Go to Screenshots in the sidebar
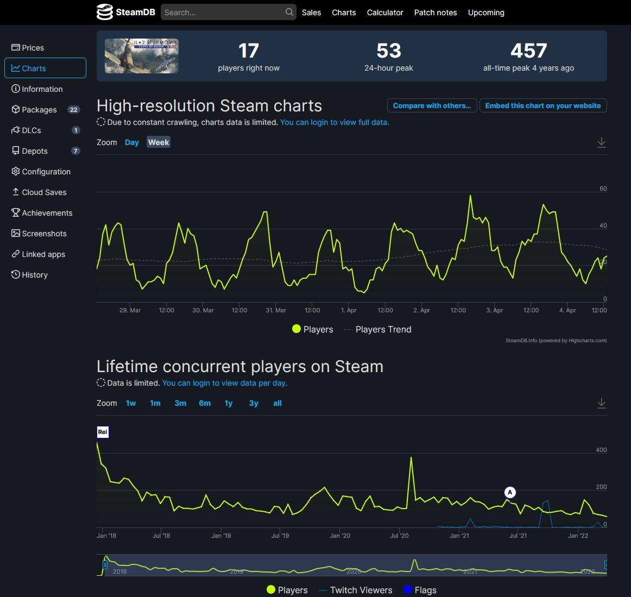Image resolution: width=631 pixels, height=597 pixels. [x=44, y=234]
